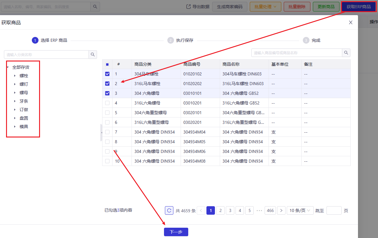378x238 pixels.
Task: Click the category name search icon
Action: tap(93, 55)
